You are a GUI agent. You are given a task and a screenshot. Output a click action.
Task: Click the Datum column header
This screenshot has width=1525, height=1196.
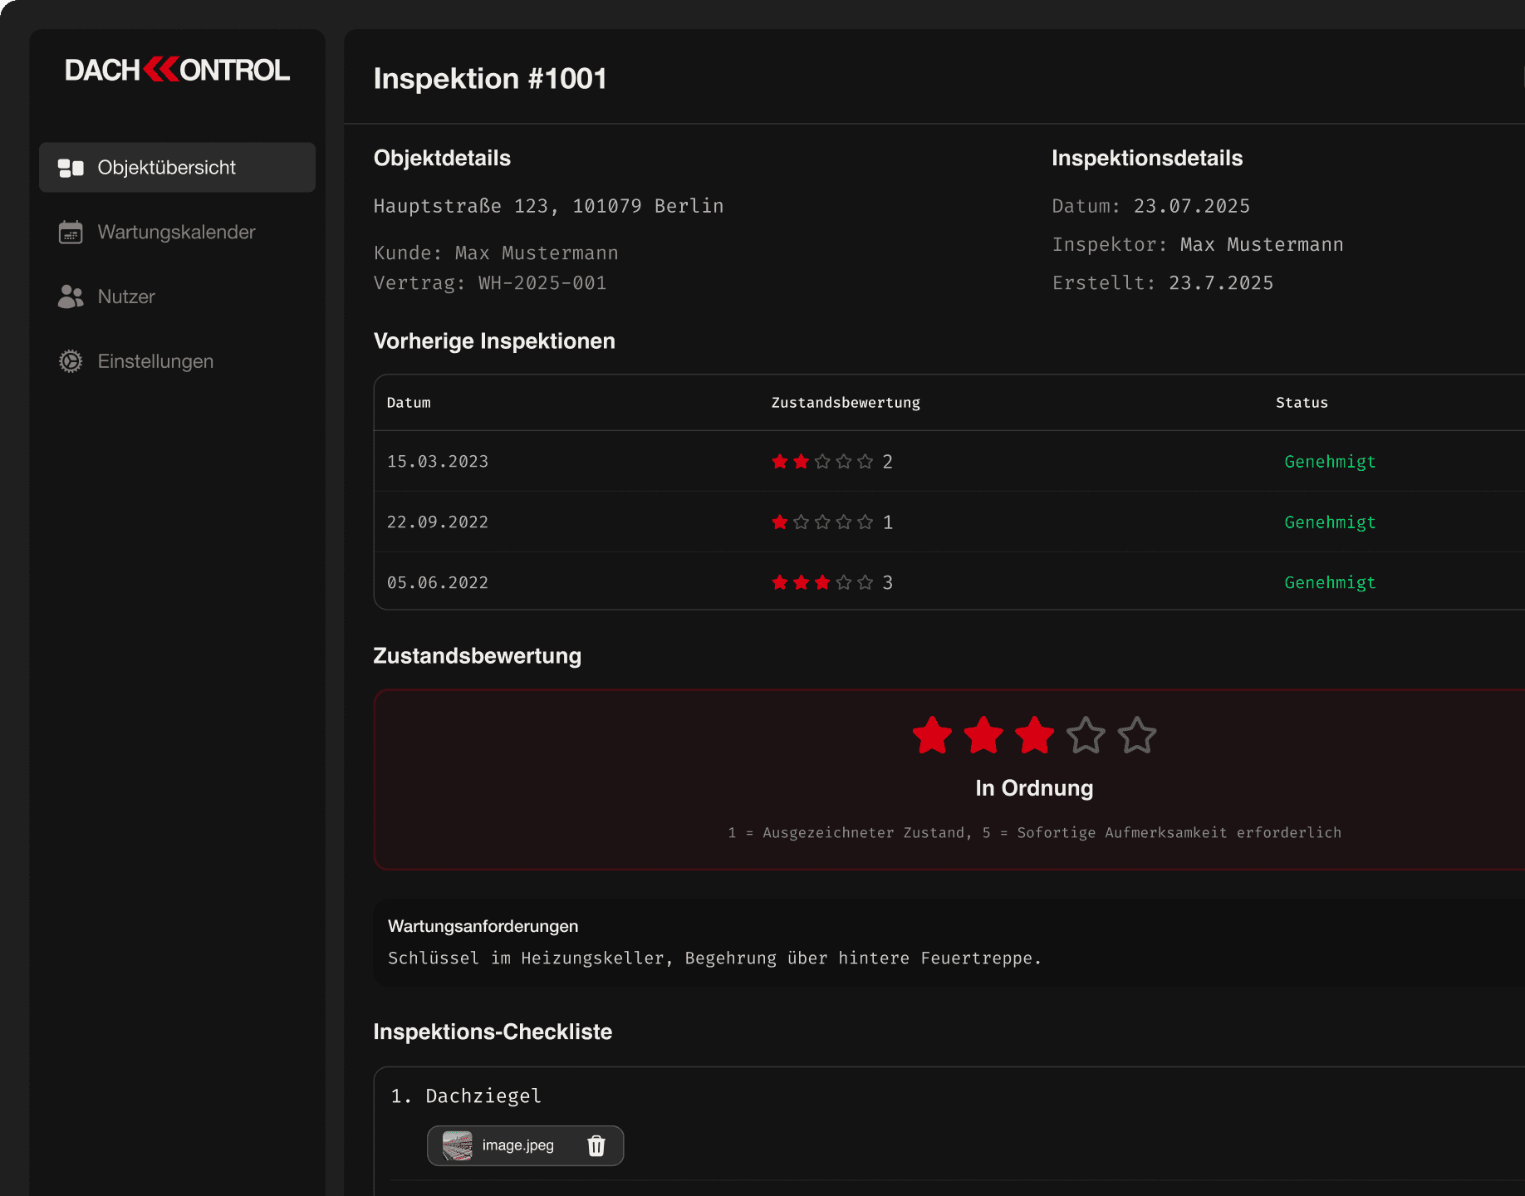pyautogui.click(x=409, y=403)
